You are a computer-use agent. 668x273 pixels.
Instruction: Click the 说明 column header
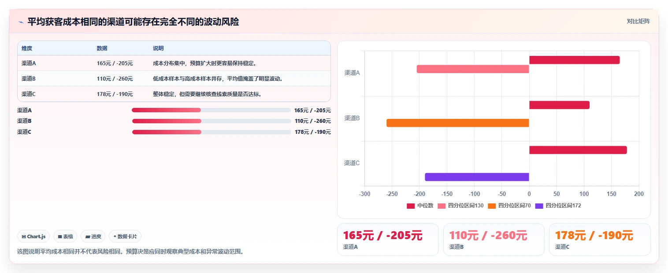click(158, 48)
